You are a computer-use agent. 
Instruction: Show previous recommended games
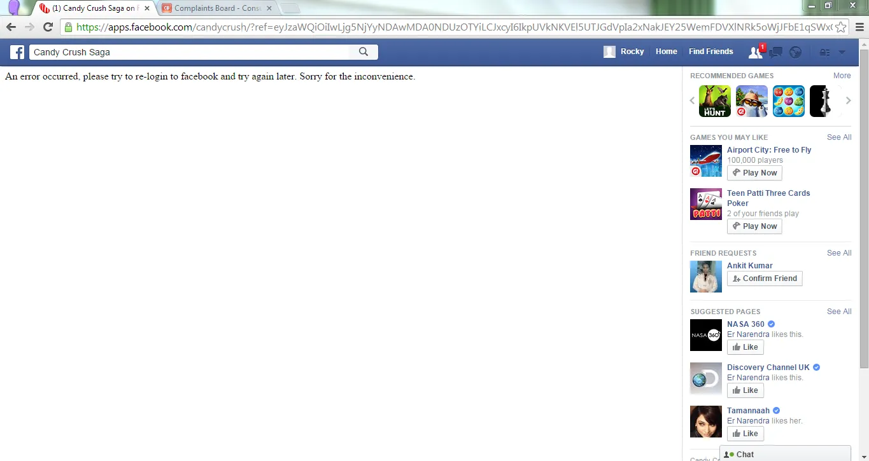[693, 100]
